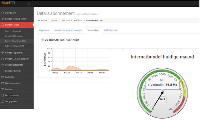208x121 pixels.
Task: Open Documentatie menu item
Action: pos(17,95)
